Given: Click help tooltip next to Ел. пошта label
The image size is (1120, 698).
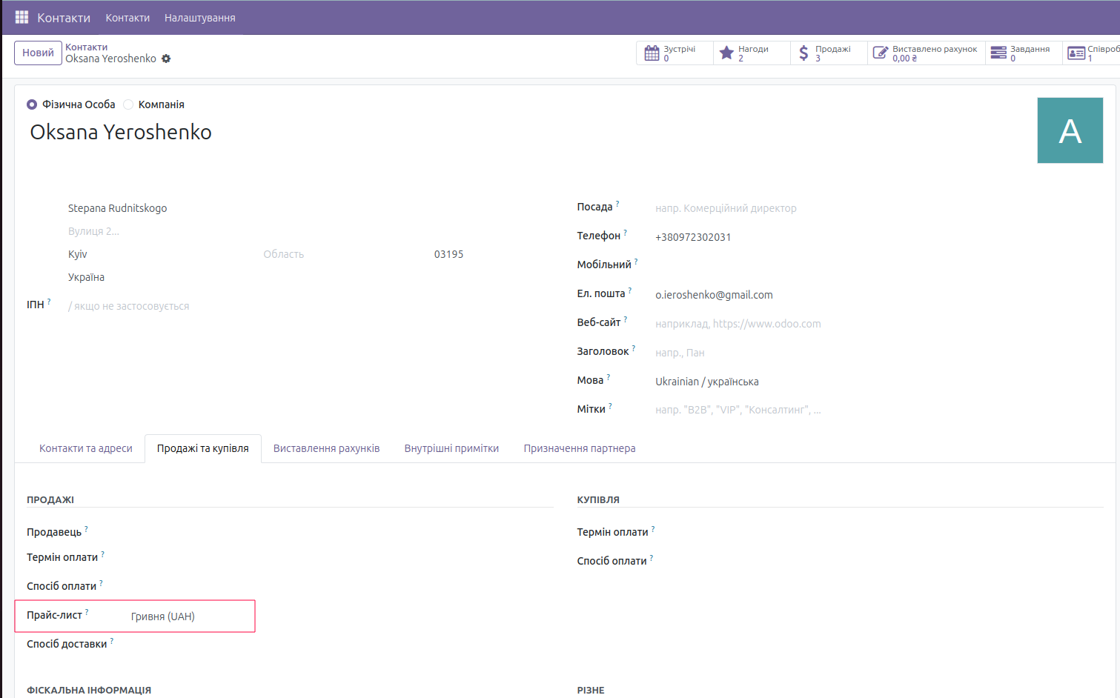Looking at the screenshot, I should tap(630, 290).
